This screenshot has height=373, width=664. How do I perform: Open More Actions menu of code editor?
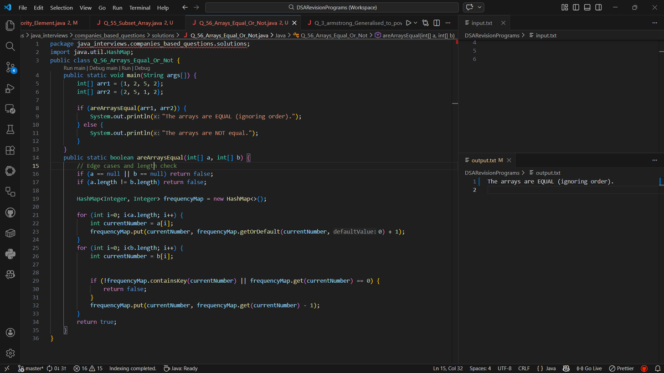point(448,23)
